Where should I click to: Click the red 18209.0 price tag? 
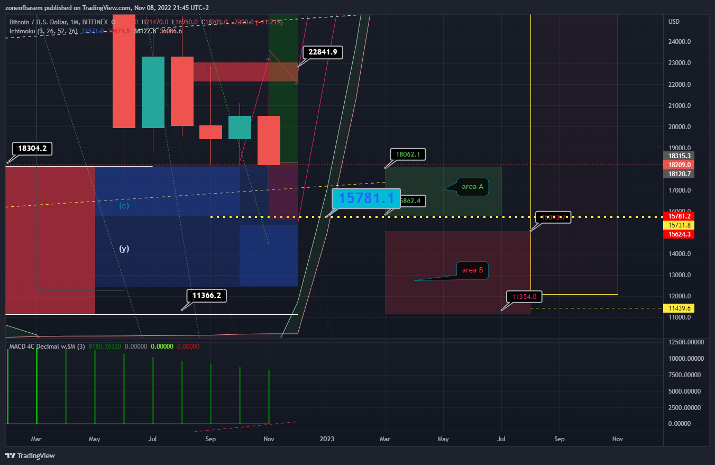(679, 165)
